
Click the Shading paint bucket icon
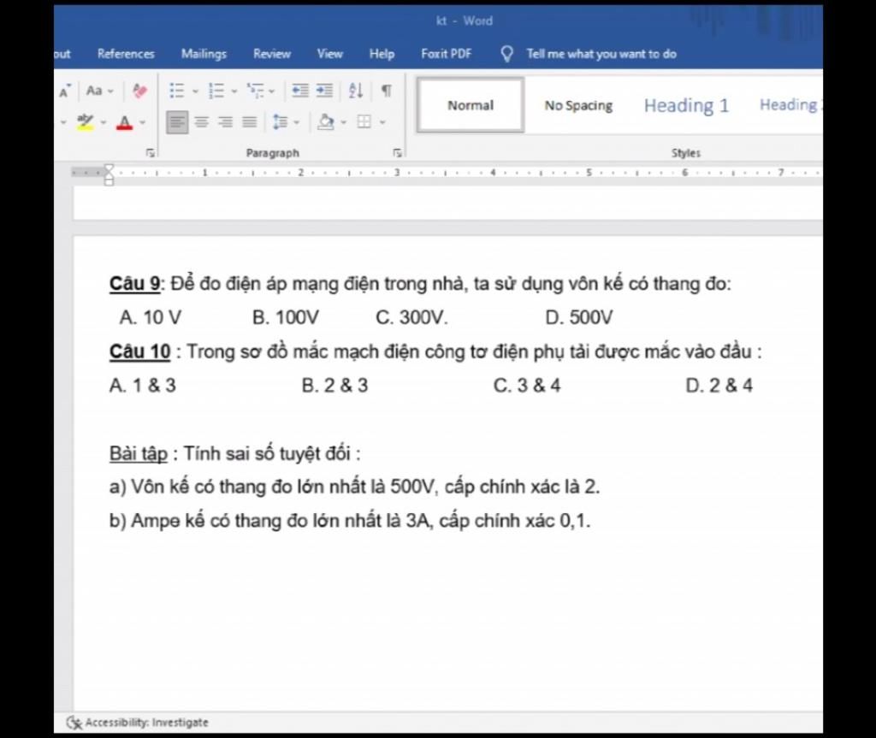pyautogui.click(x=326, y=122)
